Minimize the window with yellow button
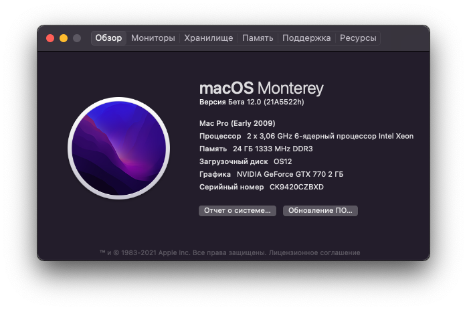 (64, 38)
